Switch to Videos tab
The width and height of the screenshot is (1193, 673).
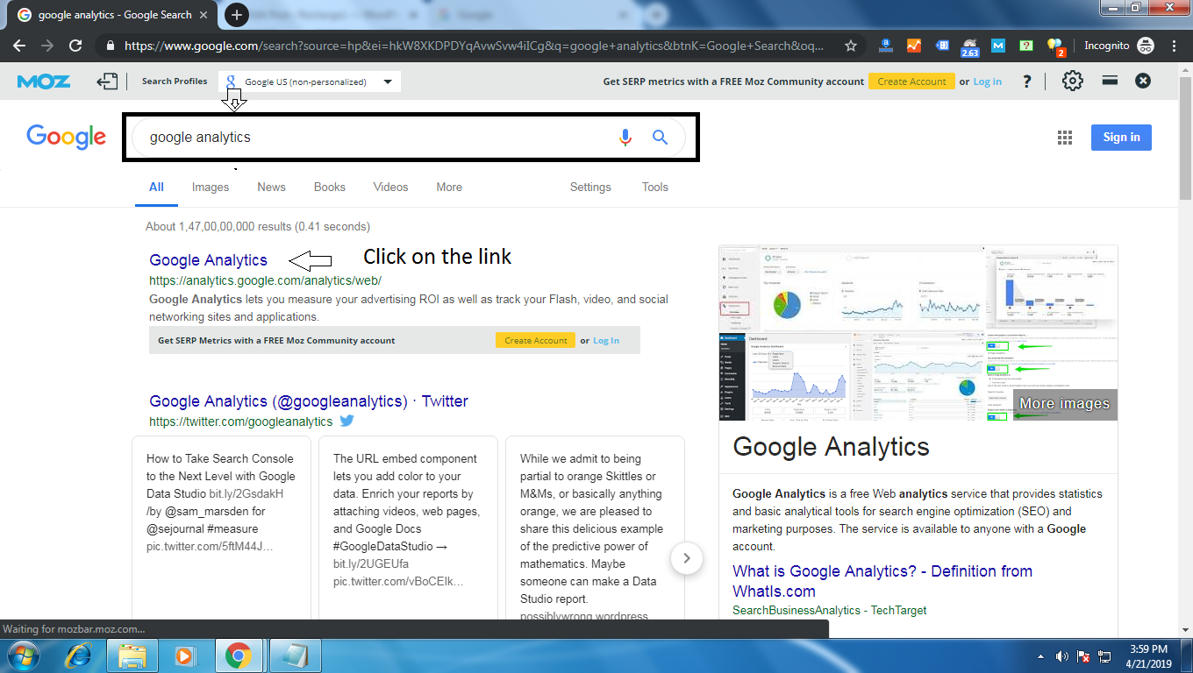pyautogui.click(x=390, y=187)
